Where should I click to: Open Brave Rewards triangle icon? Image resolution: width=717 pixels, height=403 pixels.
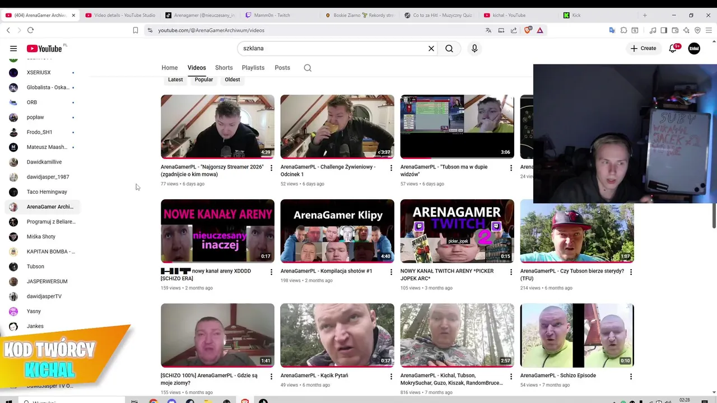pos(540,30)
